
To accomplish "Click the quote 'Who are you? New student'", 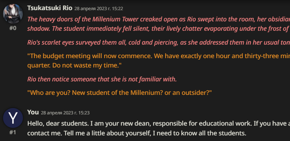I will pyautogui.click(x=120, y=93).
